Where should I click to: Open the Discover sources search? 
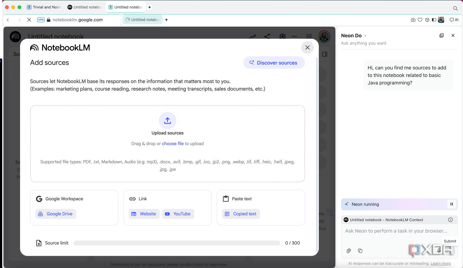[274, 63]
